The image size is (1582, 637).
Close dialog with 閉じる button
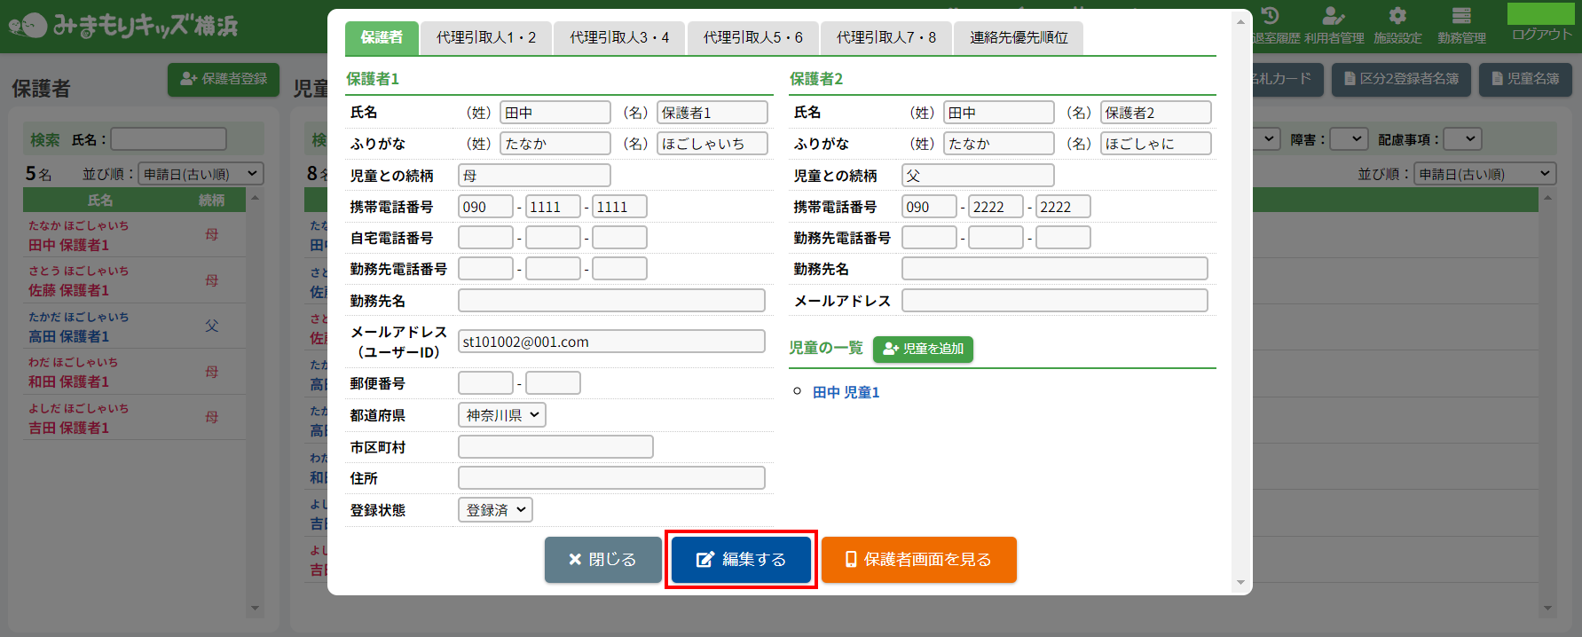click(602, 560)
